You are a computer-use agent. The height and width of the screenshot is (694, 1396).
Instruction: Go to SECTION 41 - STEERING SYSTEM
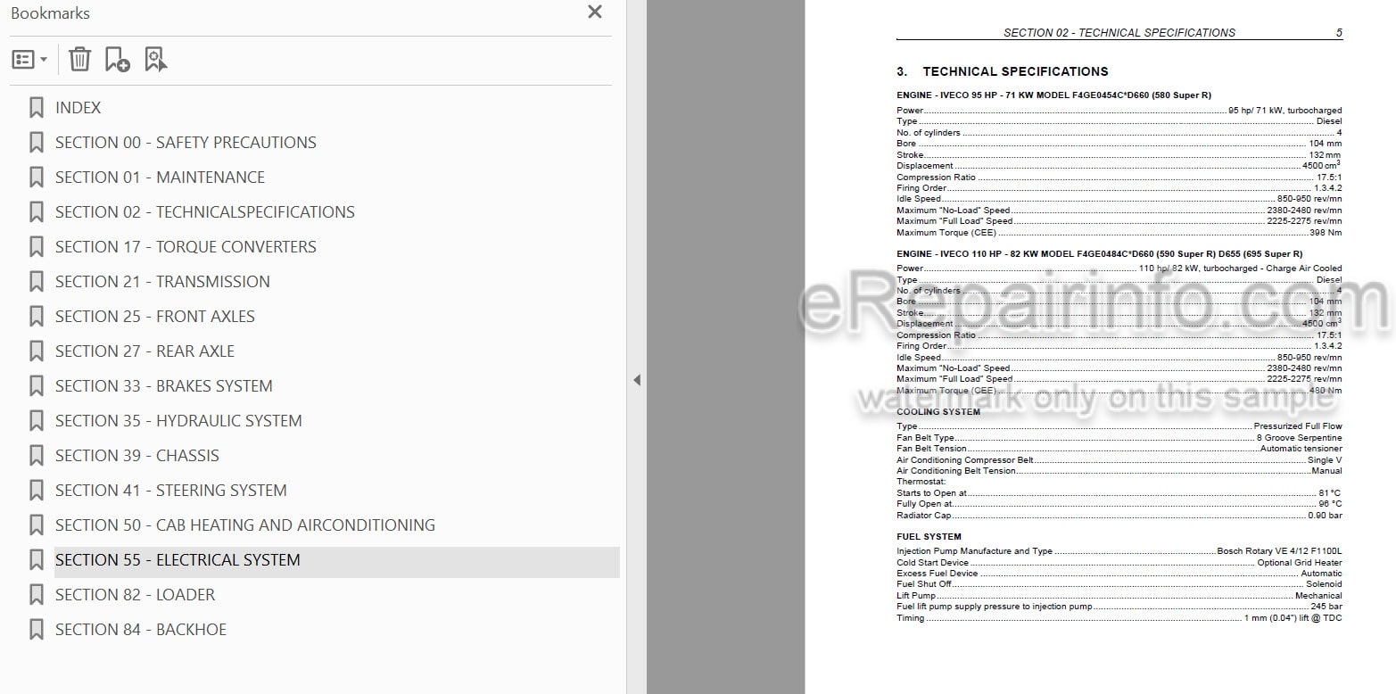click(x=171, y=491)
